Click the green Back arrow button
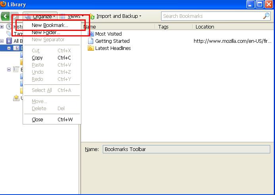The height and width of the screenshot is (195, 275). 5,16
